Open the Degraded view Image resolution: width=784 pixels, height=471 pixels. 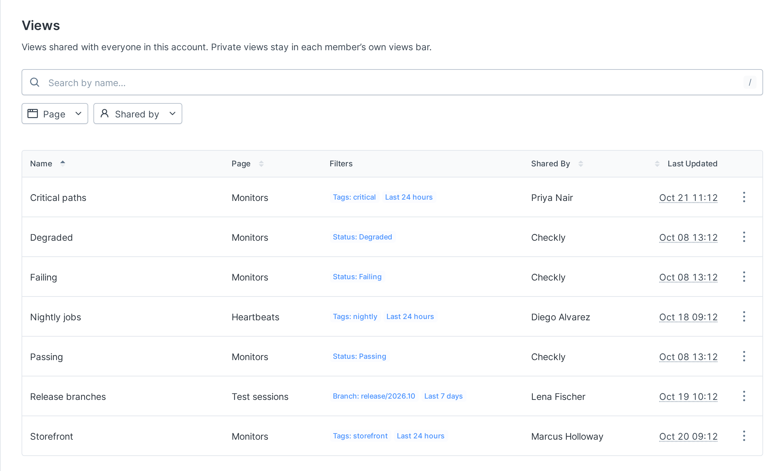click(51, 237)
